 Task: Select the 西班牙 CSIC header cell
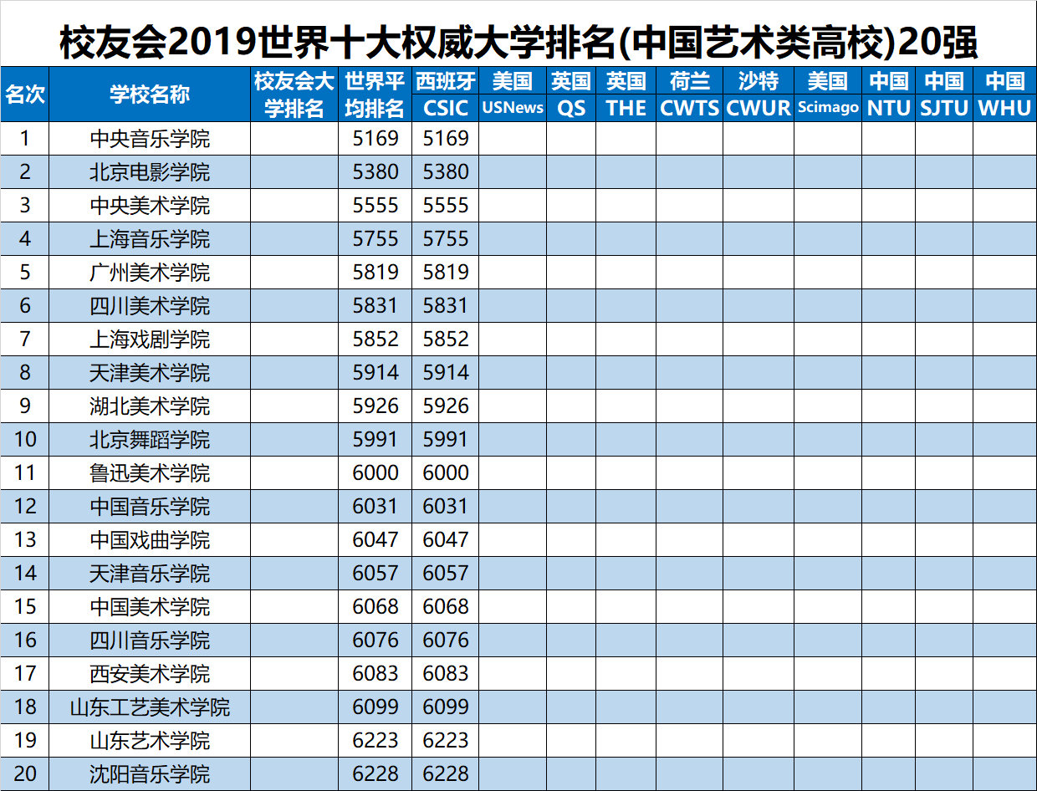pyautogui.click(x=446, y=94)
